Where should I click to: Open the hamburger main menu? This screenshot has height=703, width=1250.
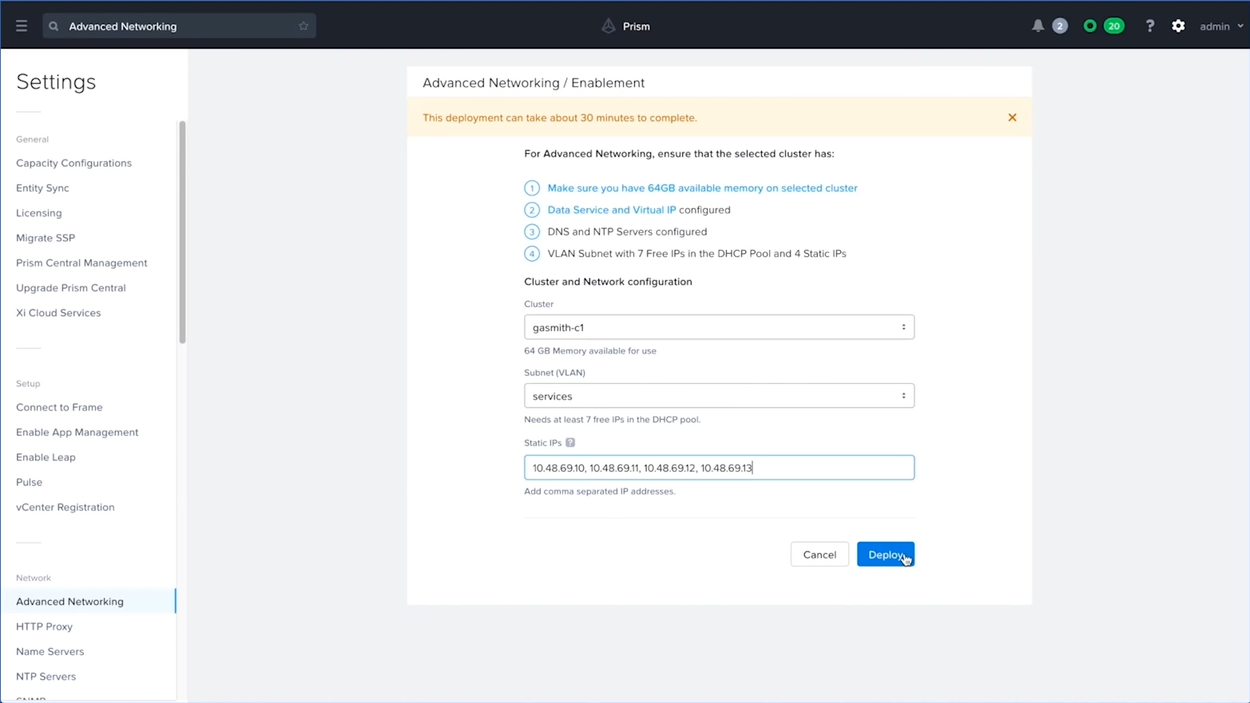click(x=22, y=26)
